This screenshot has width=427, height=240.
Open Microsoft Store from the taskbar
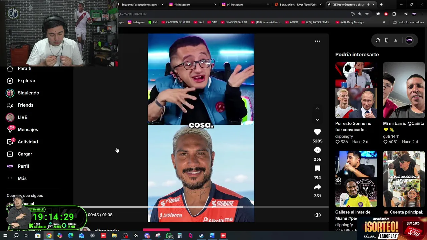(38, 236)
